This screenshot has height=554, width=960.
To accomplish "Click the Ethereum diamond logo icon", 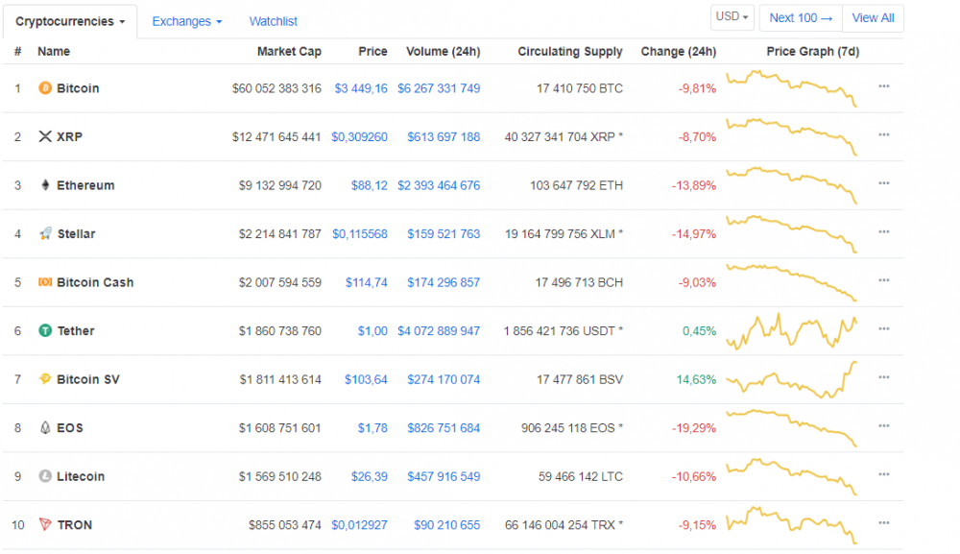I will (45, 185).
